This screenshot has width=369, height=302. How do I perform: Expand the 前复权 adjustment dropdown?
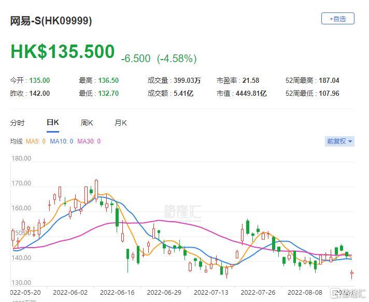(x=339, y=141)
